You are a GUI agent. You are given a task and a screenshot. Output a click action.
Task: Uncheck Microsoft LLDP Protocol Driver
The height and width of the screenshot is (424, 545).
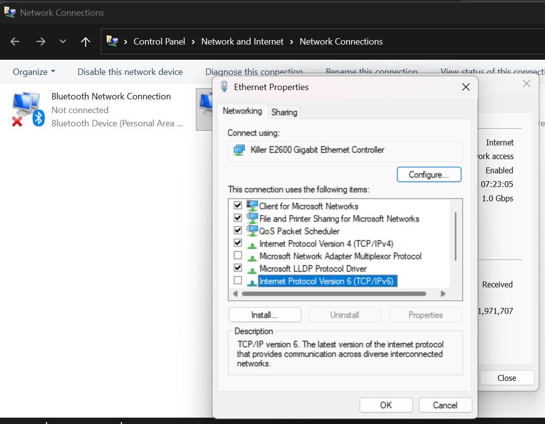(x=238, y=268)
